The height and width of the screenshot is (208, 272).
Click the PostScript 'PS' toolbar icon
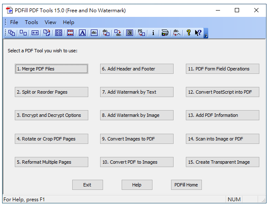click(x=141, y=33)
